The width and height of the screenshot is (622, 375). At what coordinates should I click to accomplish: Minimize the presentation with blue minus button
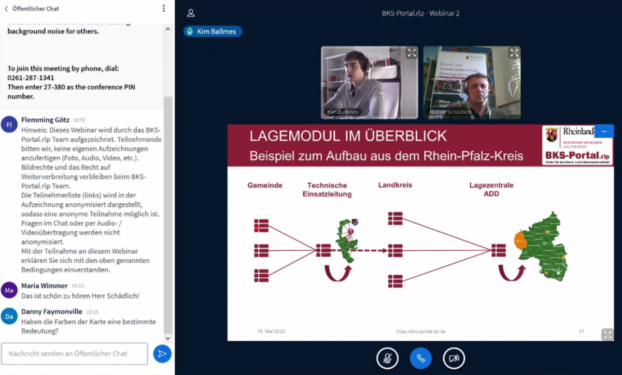pos(604,131)
